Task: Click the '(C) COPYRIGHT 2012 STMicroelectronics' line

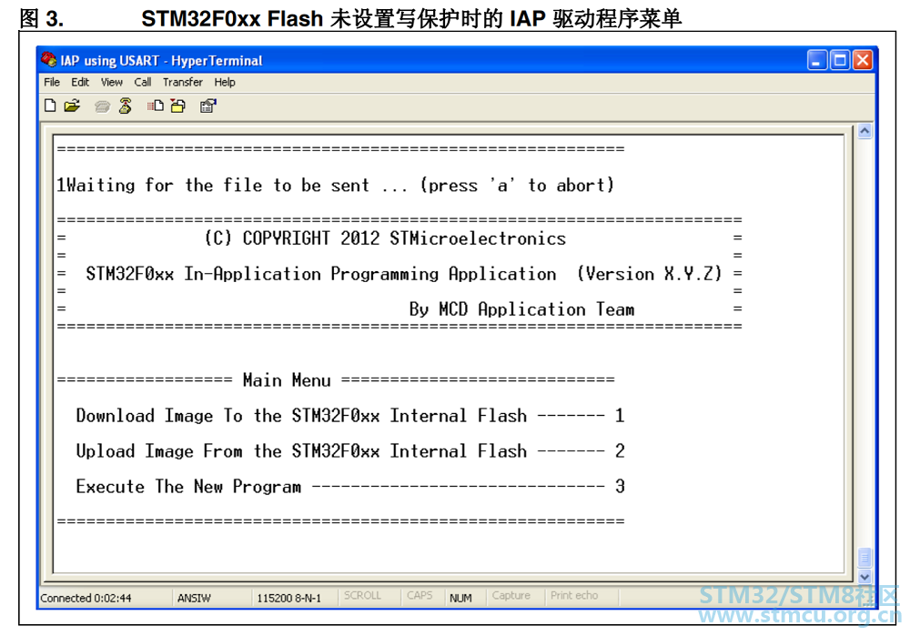Action: coord(385,238)
